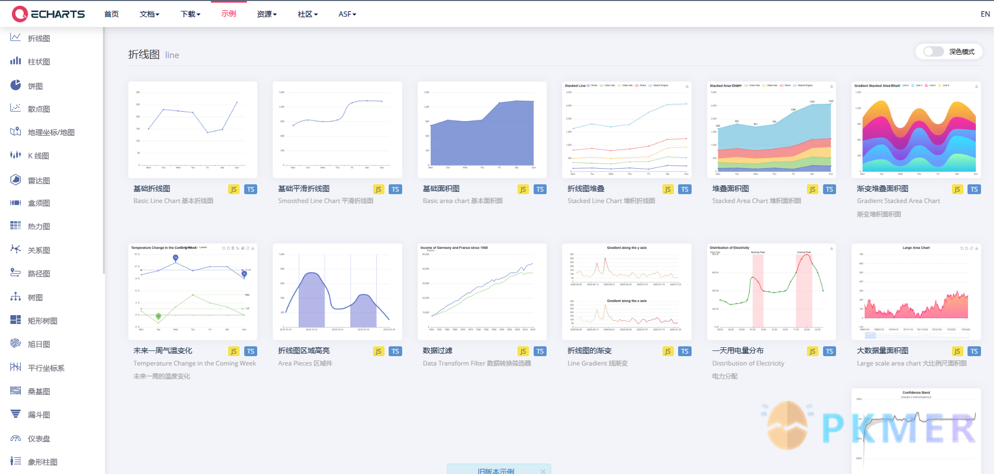Screen dimensions: 994x474
Task: Toggle the 深色模式 dark mode switch
Action: (933, 51)
